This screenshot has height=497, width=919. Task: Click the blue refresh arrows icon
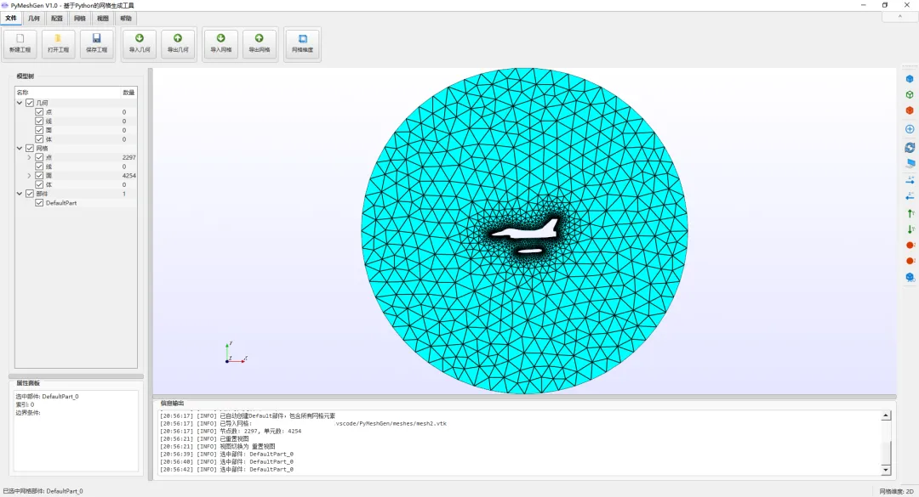click(910, 148)
